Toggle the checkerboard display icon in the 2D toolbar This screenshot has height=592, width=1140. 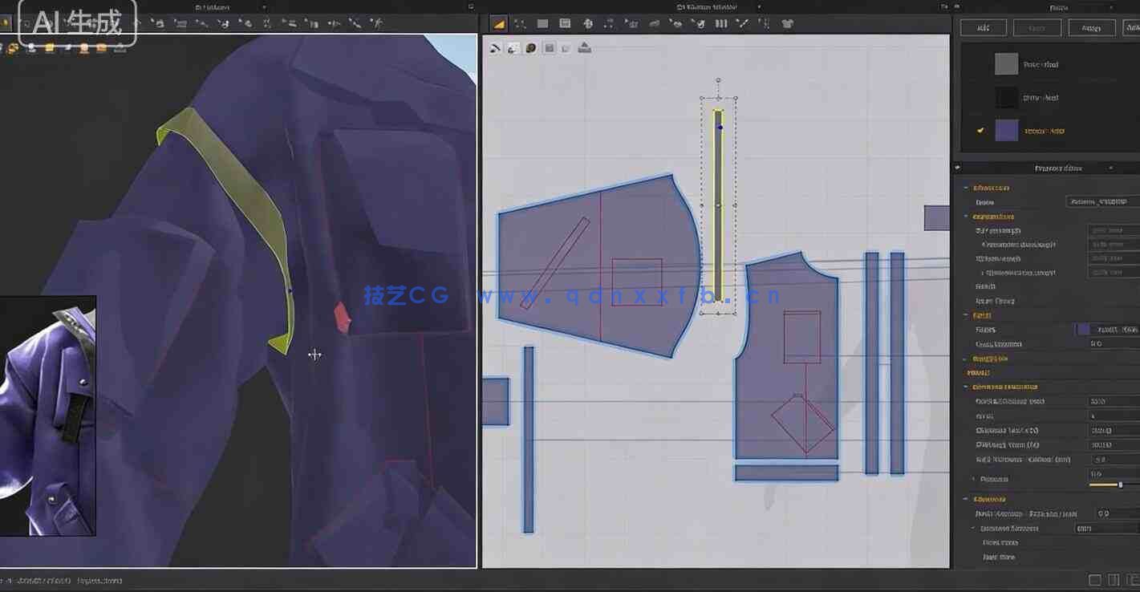[565, 23]
